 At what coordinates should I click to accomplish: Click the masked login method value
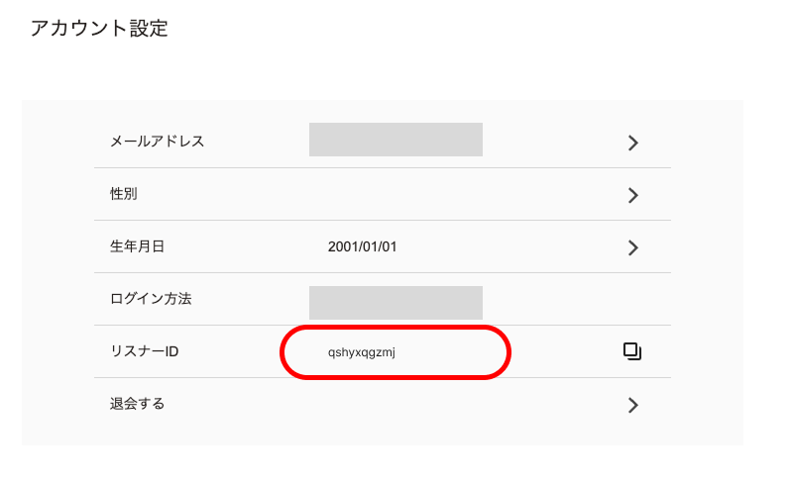coord(396,303)
